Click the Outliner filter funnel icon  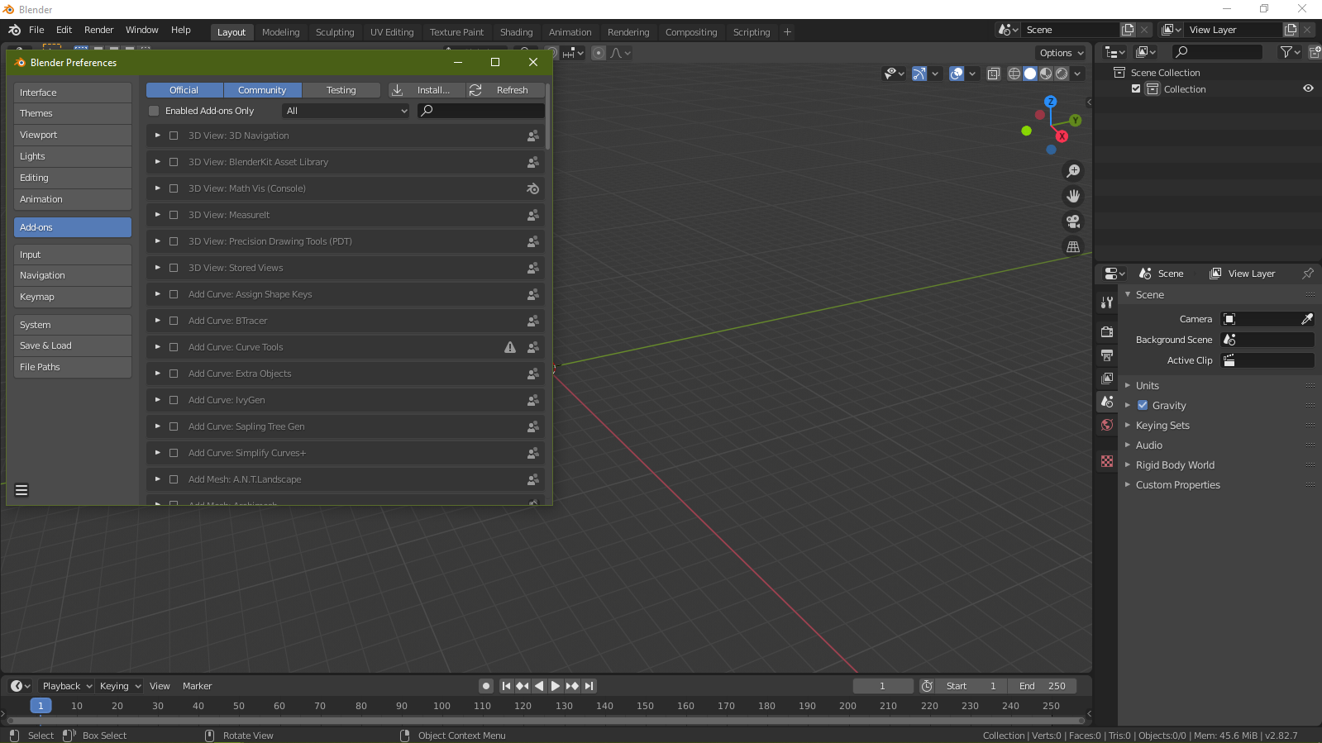click(x=1286, y=52)
